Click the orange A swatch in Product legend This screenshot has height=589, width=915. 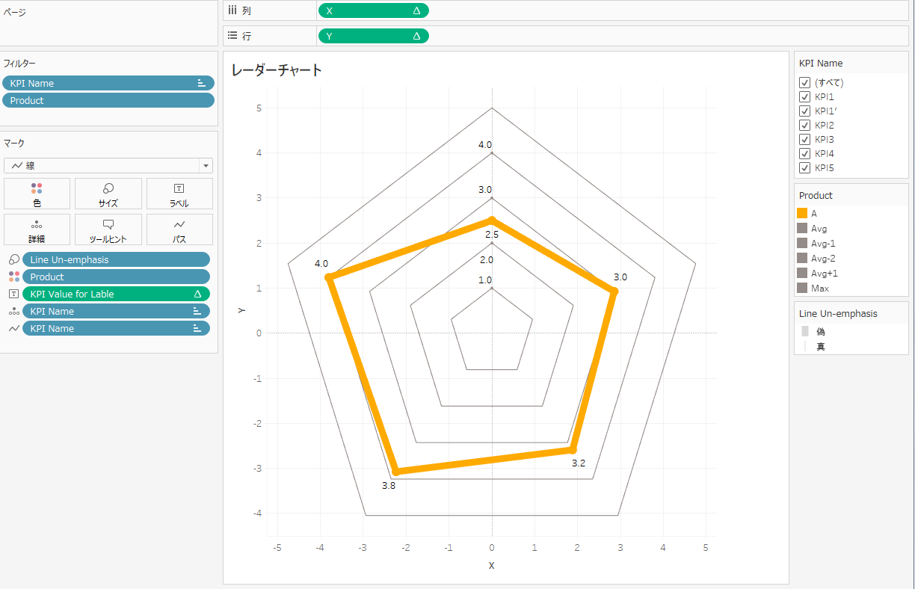point(802,213)
